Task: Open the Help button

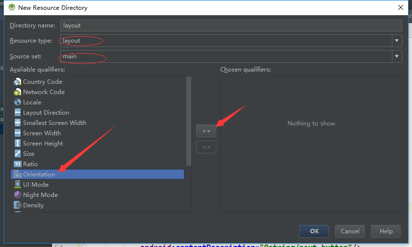Action: tap(386, 231)
